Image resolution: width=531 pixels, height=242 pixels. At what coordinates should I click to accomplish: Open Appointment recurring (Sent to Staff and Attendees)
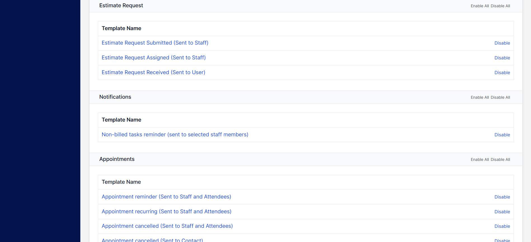tap(166, 212)
